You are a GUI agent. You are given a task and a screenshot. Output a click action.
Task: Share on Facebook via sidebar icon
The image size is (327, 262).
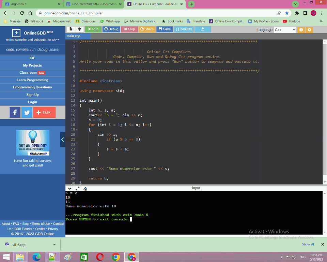(15, 112)
